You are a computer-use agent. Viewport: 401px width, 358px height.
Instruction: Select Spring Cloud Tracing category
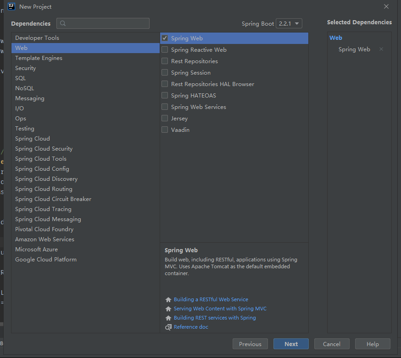point(85,209)
